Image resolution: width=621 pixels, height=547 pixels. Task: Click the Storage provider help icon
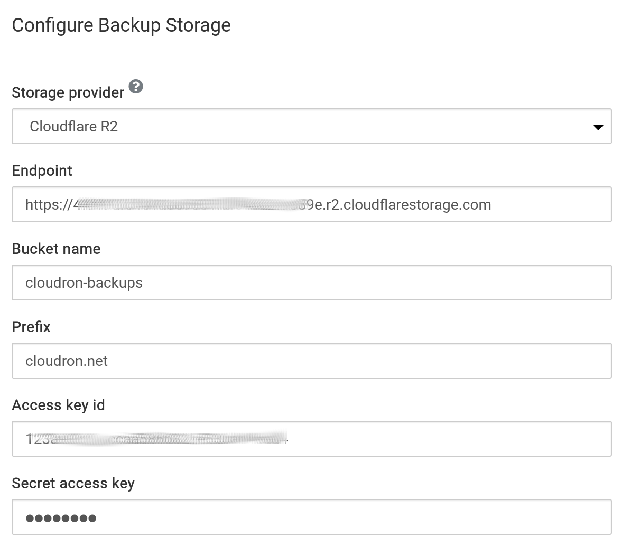pos(136,87)
